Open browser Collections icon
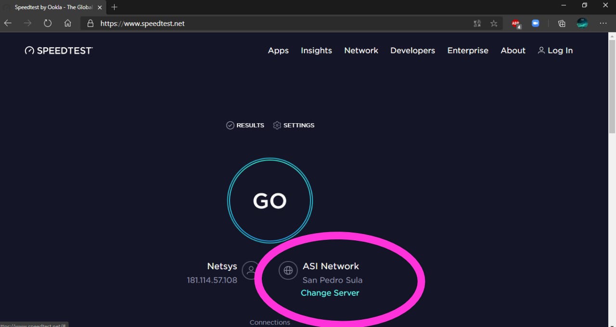The height and width of the screenshot is (327, 616). coord(562,23)
